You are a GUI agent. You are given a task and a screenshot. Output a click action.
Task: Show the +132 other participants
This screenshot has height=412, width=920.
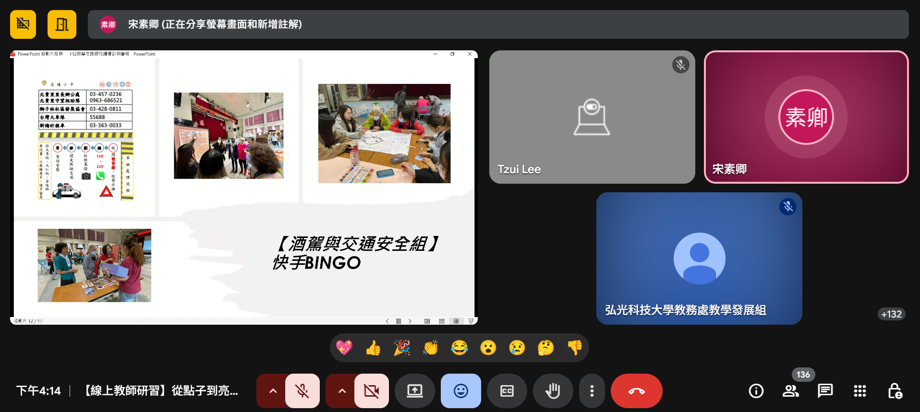(x=891, y=314)
